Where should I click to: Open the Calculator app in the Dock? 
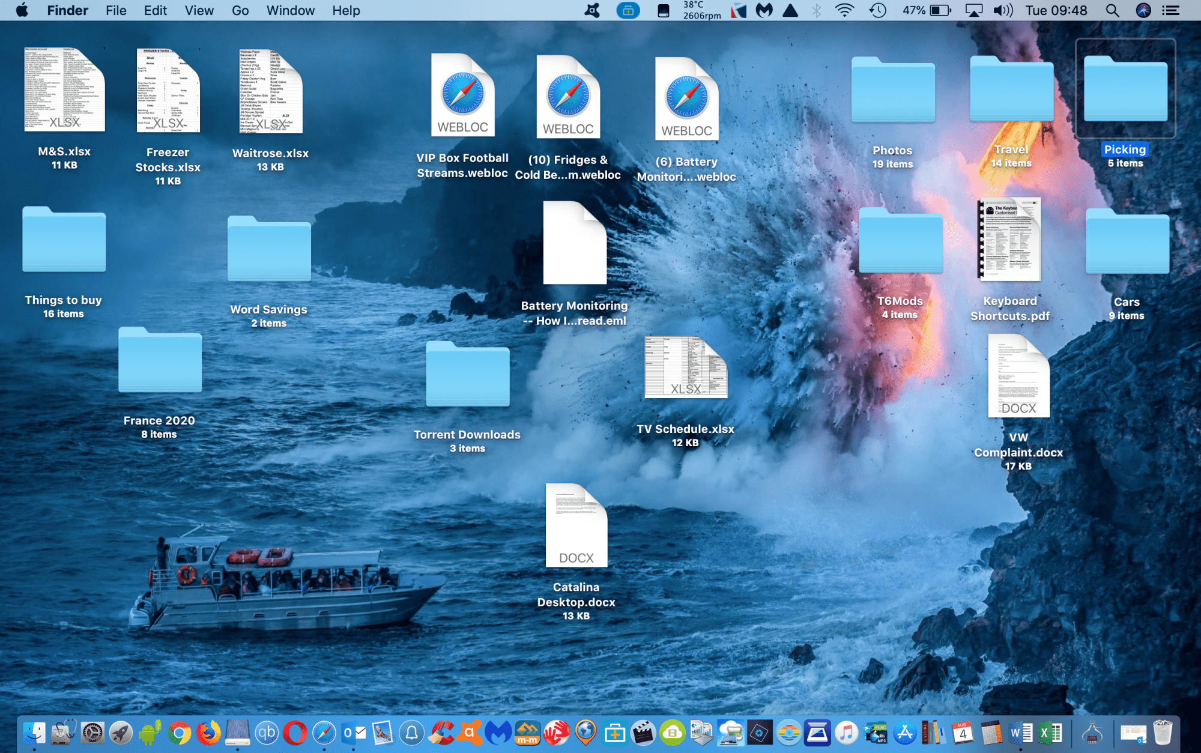(x=991, y=734)
